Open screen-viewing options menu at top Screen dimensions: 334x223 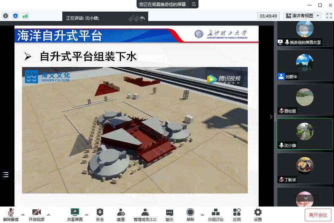(194, 4)
